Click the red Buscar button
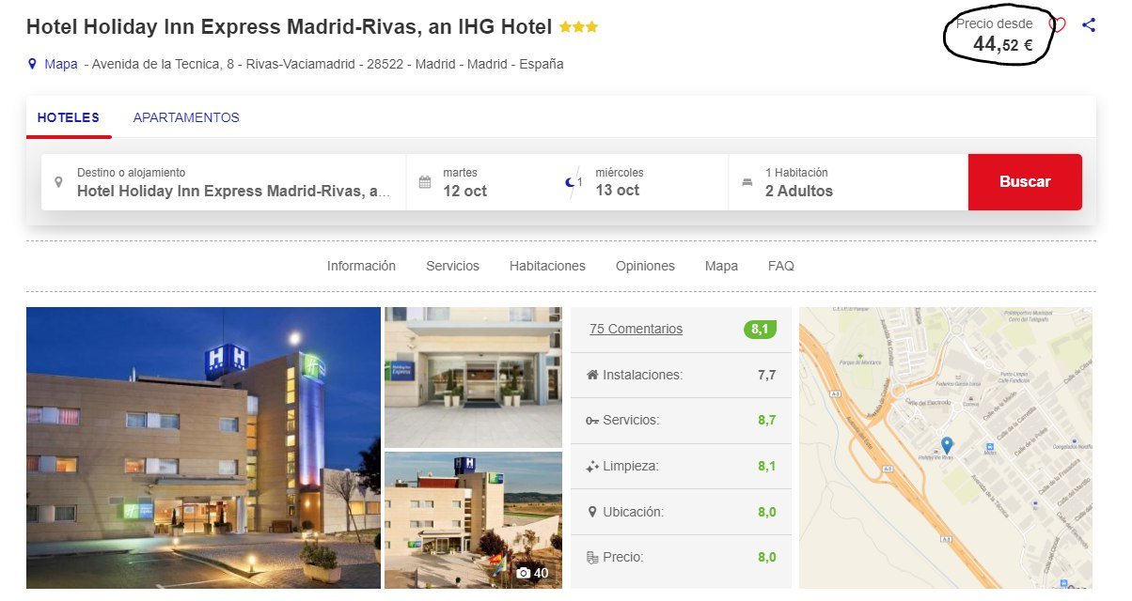The width and height of the screenshot is (1132, 601). click(x=1025, y=182)
